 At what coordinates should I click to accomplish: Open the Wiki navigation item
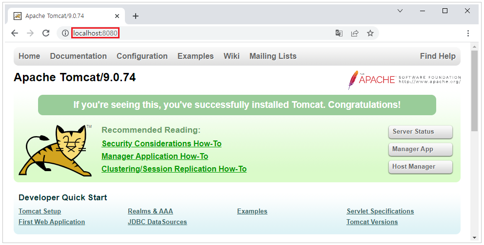point(231,56)
